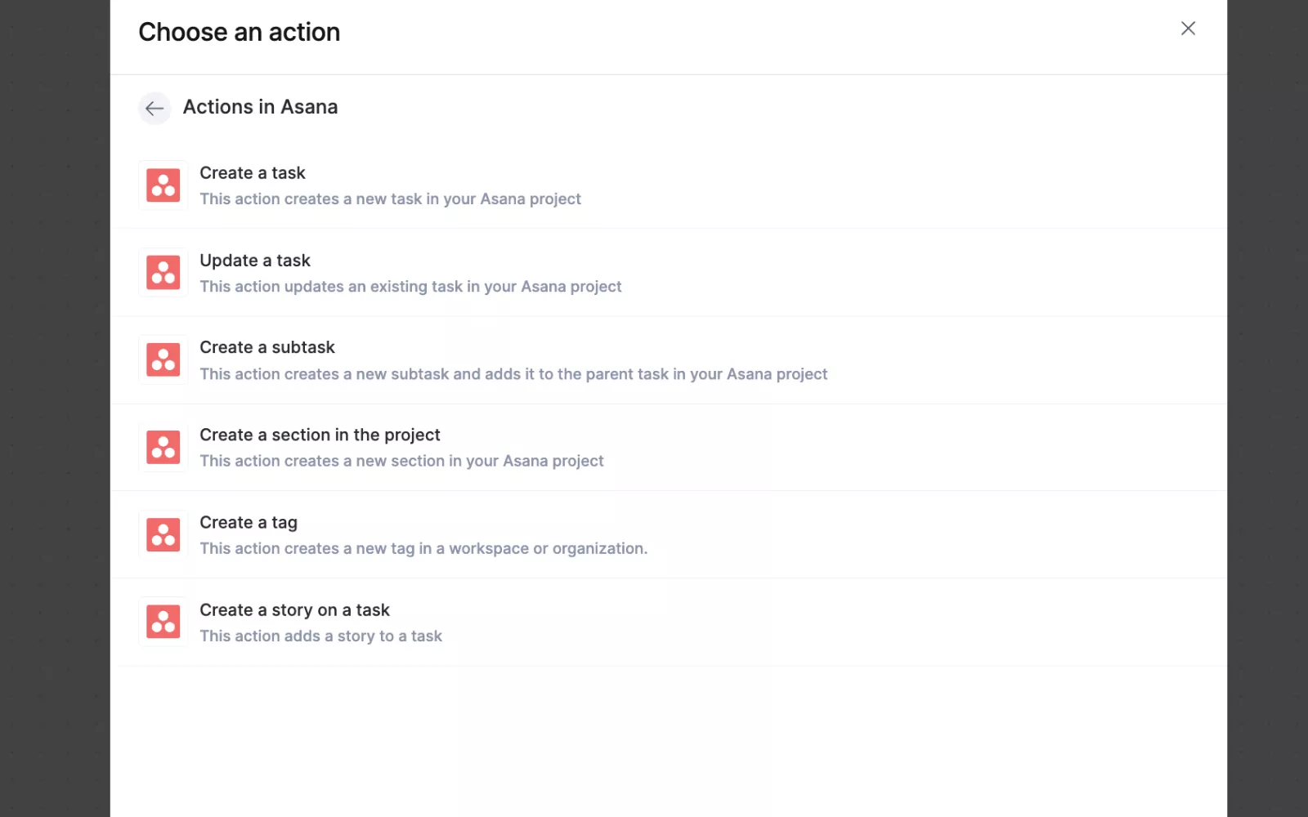Image resolution: width=1308 pixels, height=817 pixels.
Task: Choose the Update a task action
Action: click(x=255, y=261)
